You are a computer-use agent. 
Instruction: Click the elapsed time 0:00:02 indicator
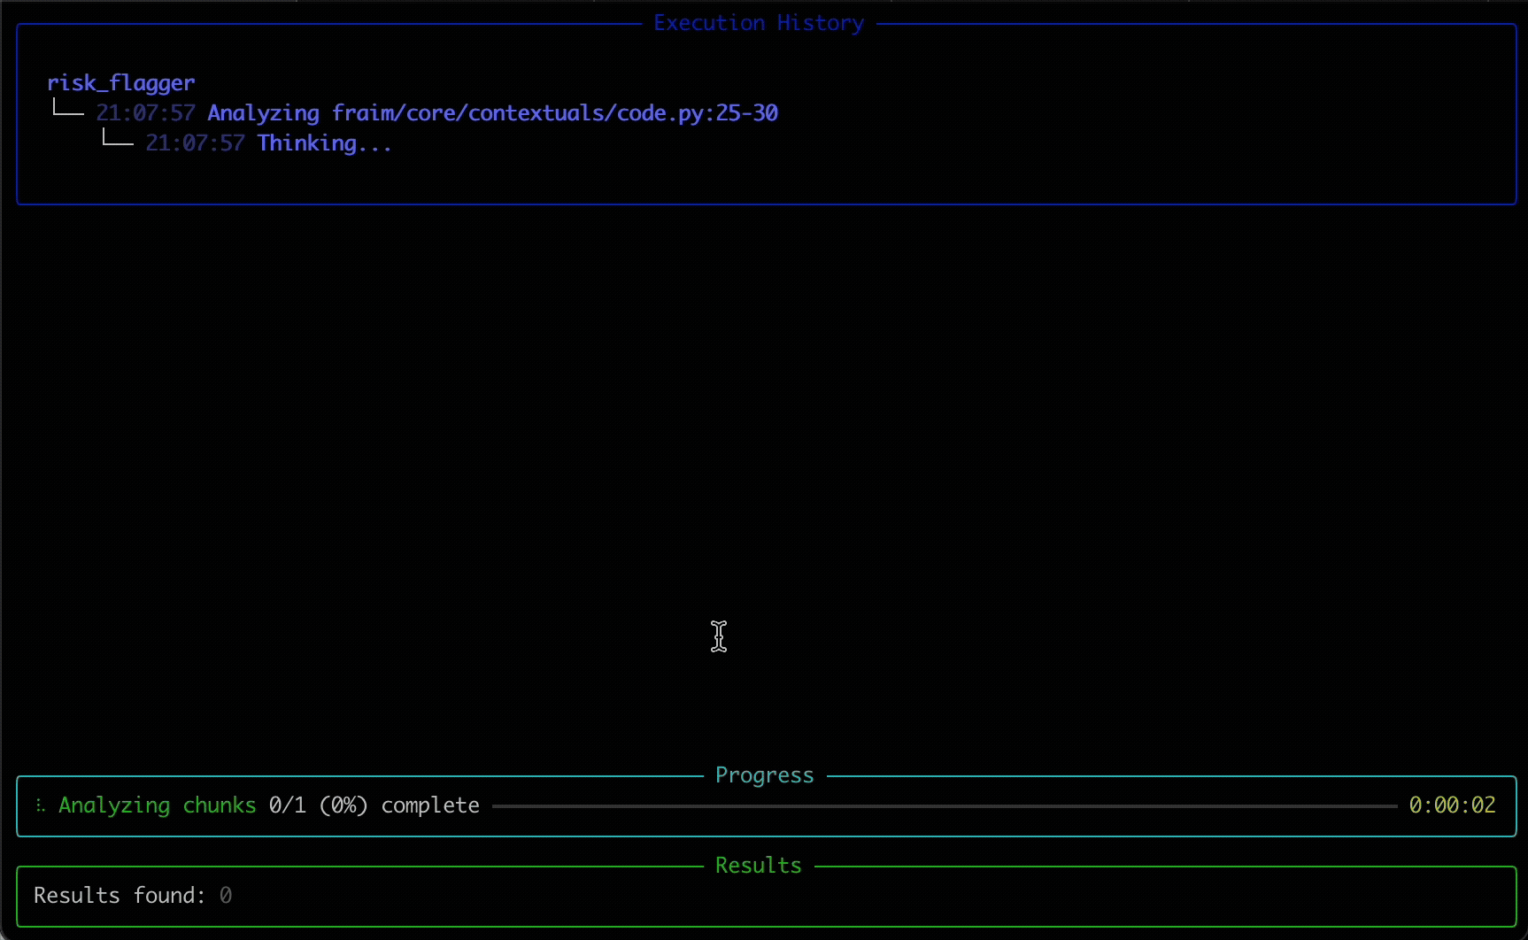[1452, 805]
